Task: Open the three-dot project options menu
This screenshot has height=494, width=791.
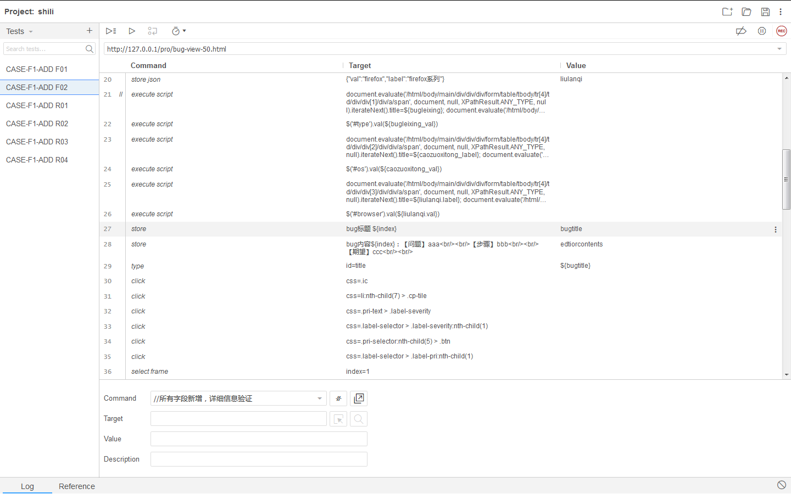Action: coord(781,12)
